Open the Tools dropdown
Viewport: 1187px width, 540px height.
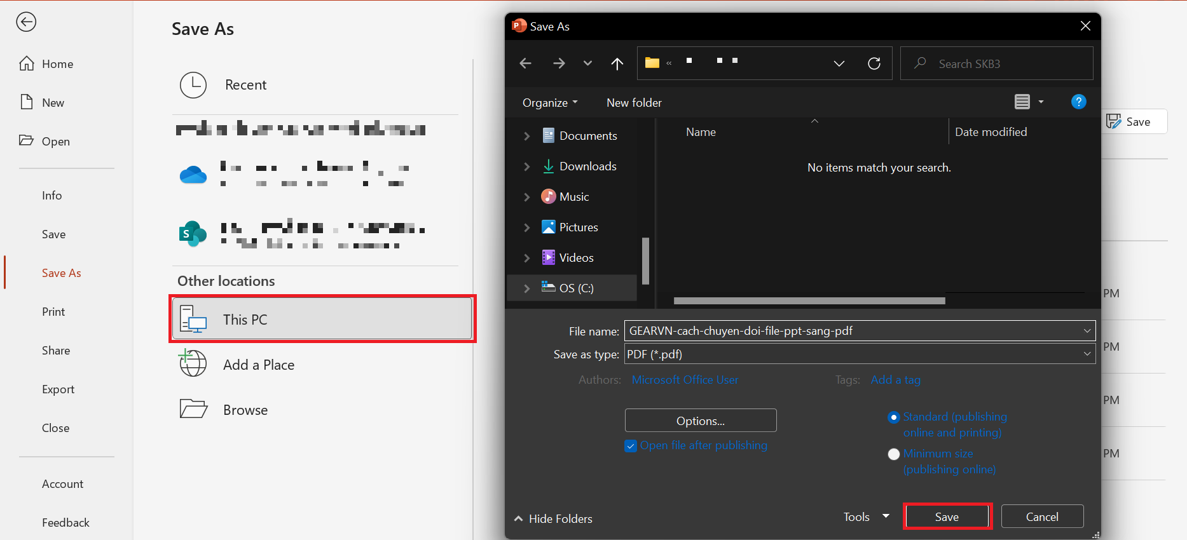point(866,517)
